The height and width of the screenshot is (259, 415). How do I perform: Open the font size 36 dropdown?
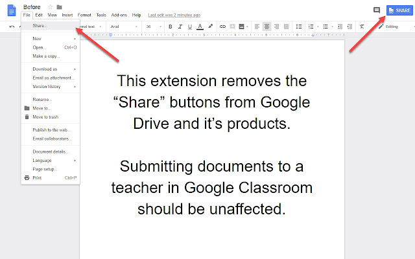pos(154,27)
